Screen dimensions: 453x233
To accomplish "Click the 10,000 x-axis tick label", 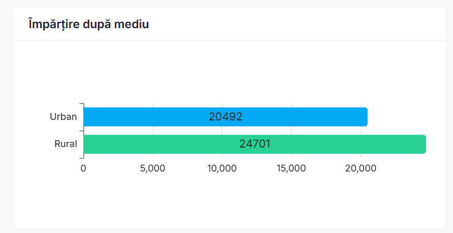I will [x=222, y=168].
